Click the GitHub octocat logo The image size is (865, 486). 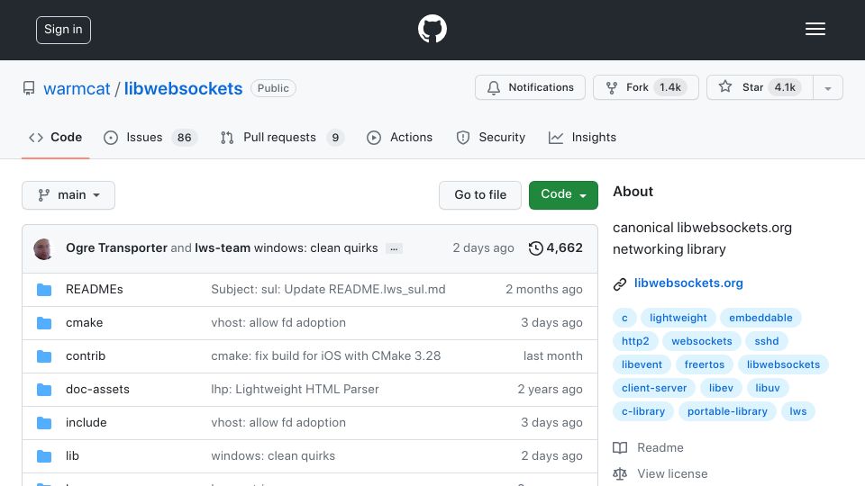[432, 29]
